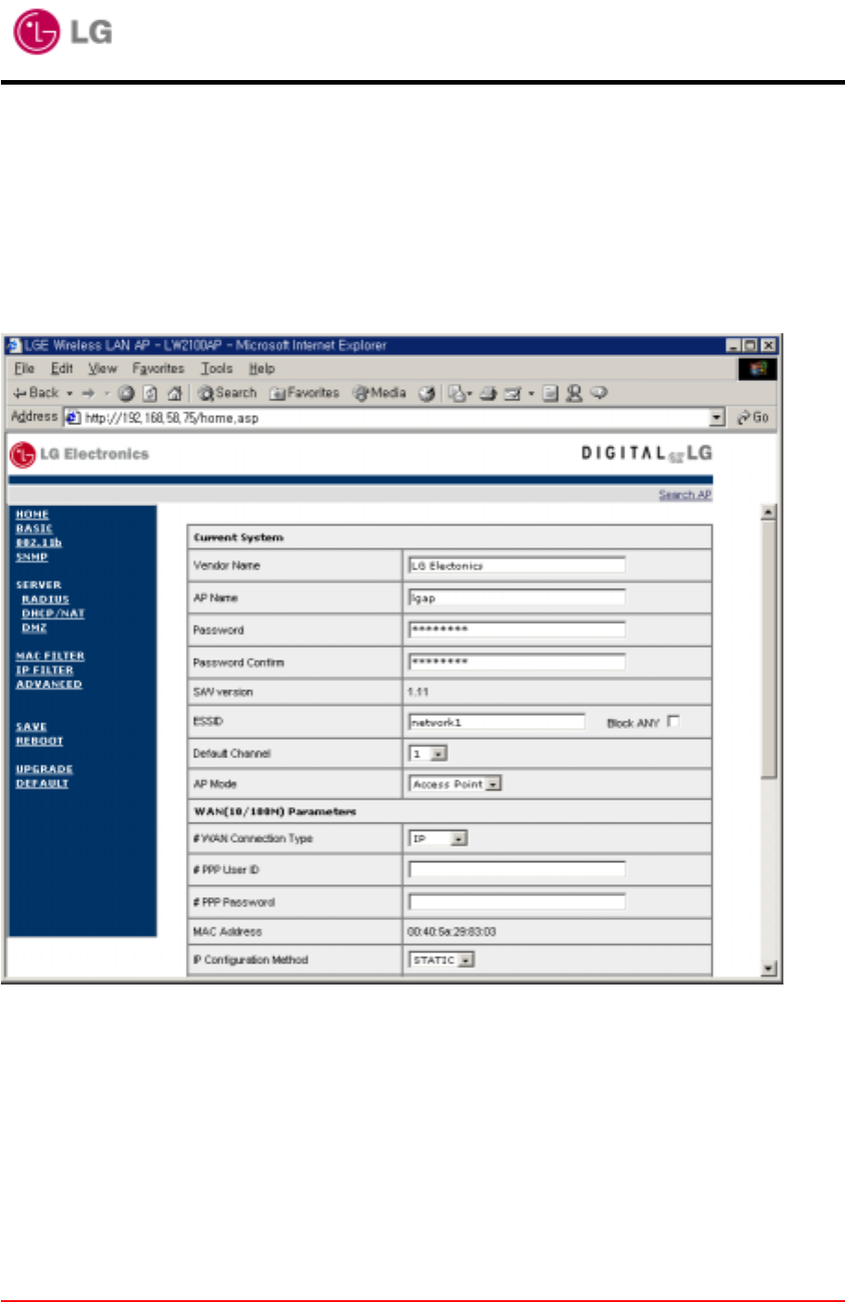The image size is (845, 1302).
Task: Click the IE window title icon
Action: (14, 345)
